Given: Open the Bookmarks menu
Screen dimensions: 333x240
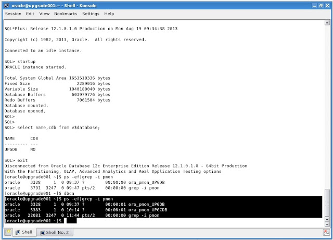Looking at the screenshot, I should 66,14.
